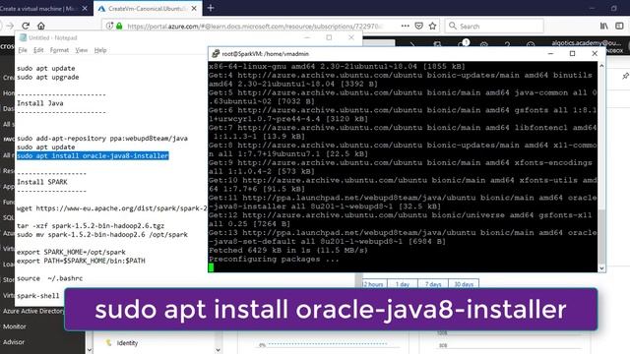Click the Identity key icon

pyautogui.click(x=108, y=343)
